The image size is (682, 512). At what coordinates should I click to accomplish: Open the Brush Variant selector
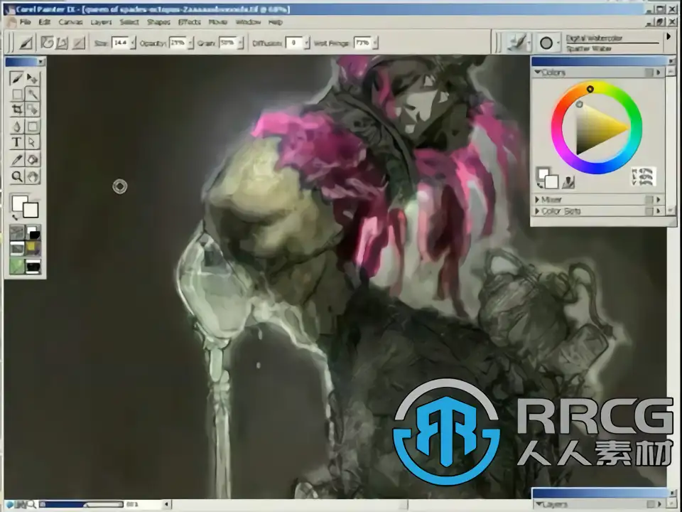(547, 43)
